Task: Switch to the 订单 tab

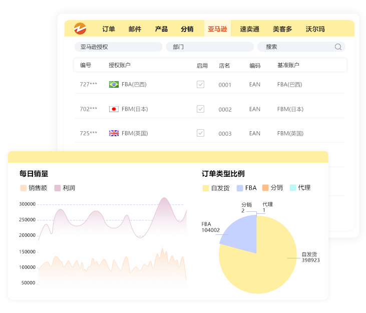Action: click(x=109, y=29)
